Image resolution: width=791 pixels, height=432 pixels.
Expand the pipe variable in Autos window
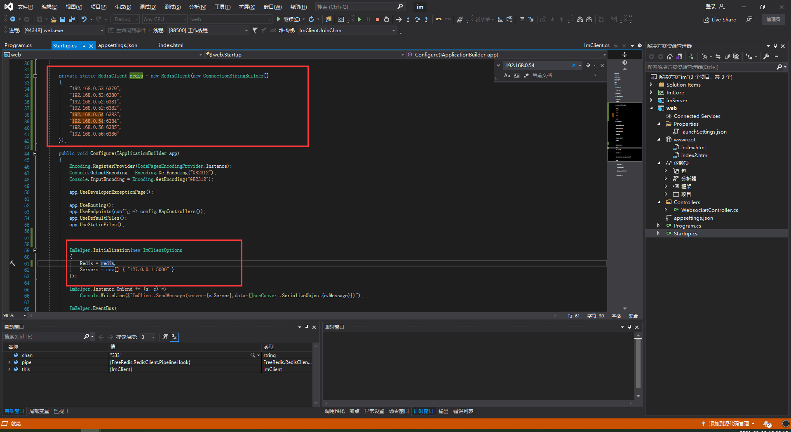point(9,362)
